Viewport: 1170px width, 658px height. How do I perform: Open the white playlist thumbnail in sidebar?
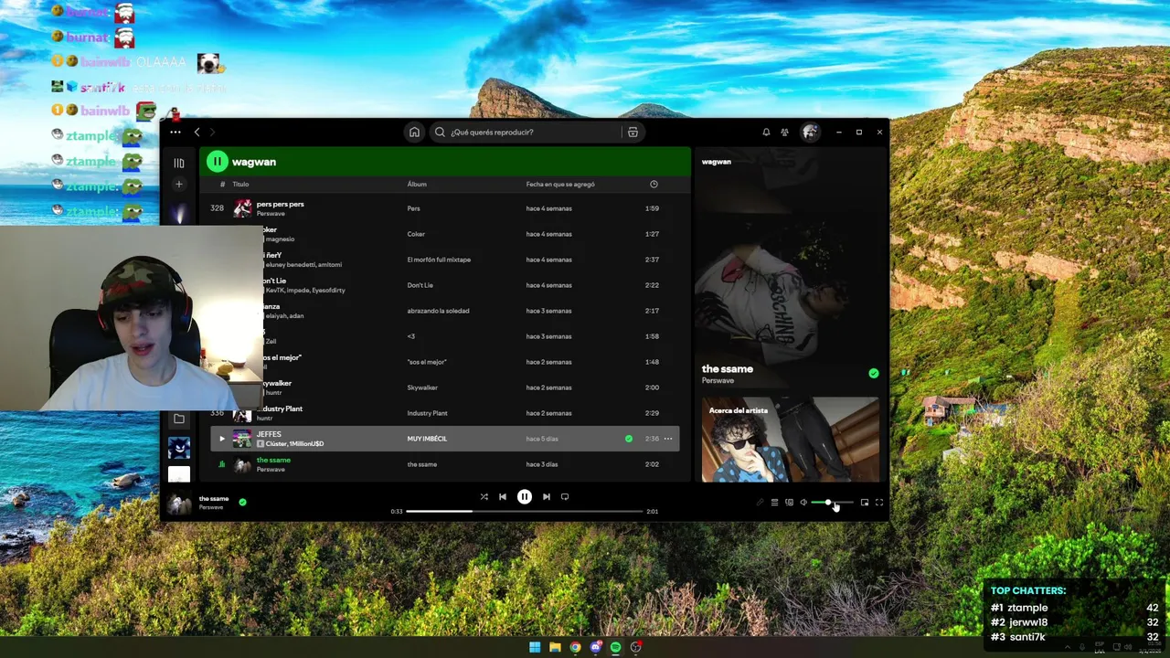point(179,474)
